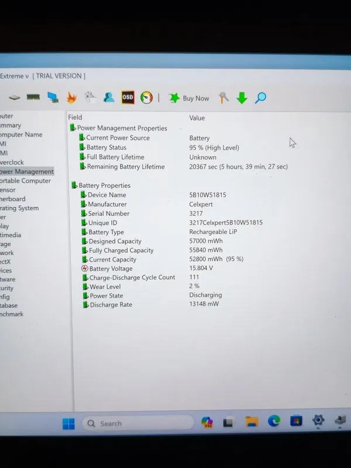Open Computer Name in the sidebar
351x468 pixels.
(21, 135)
